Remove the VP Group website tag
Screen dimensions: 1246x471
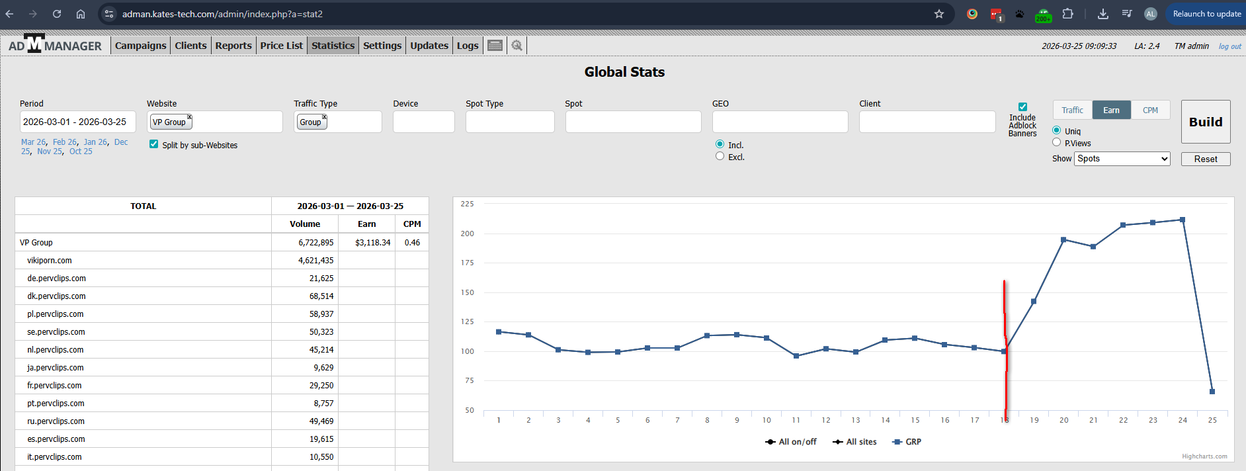(189, 117)
